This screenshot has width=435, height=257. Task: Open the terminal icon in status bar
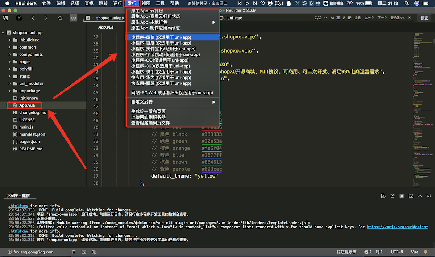83,252
